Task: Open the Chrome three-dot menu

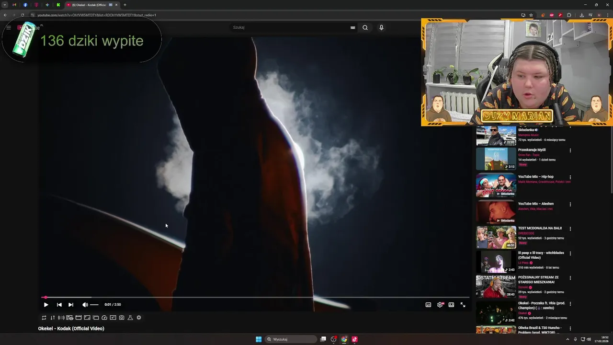Action: click(x=608, y=15)
